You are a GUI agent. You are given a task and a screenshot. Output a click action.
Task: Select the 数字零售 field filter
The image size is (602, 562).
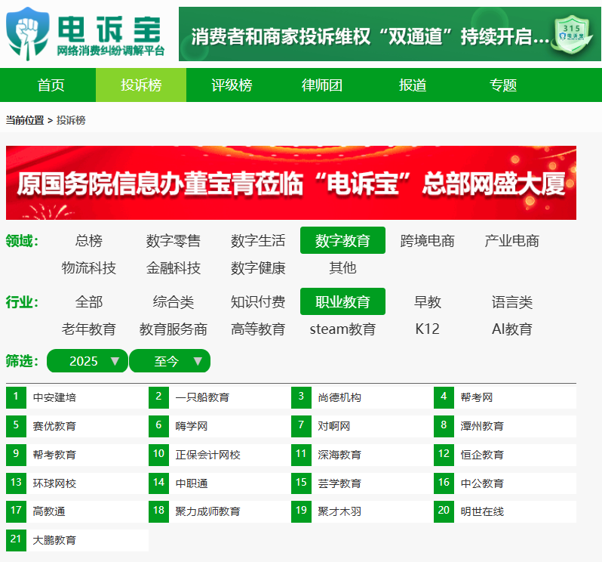(174, 241)
